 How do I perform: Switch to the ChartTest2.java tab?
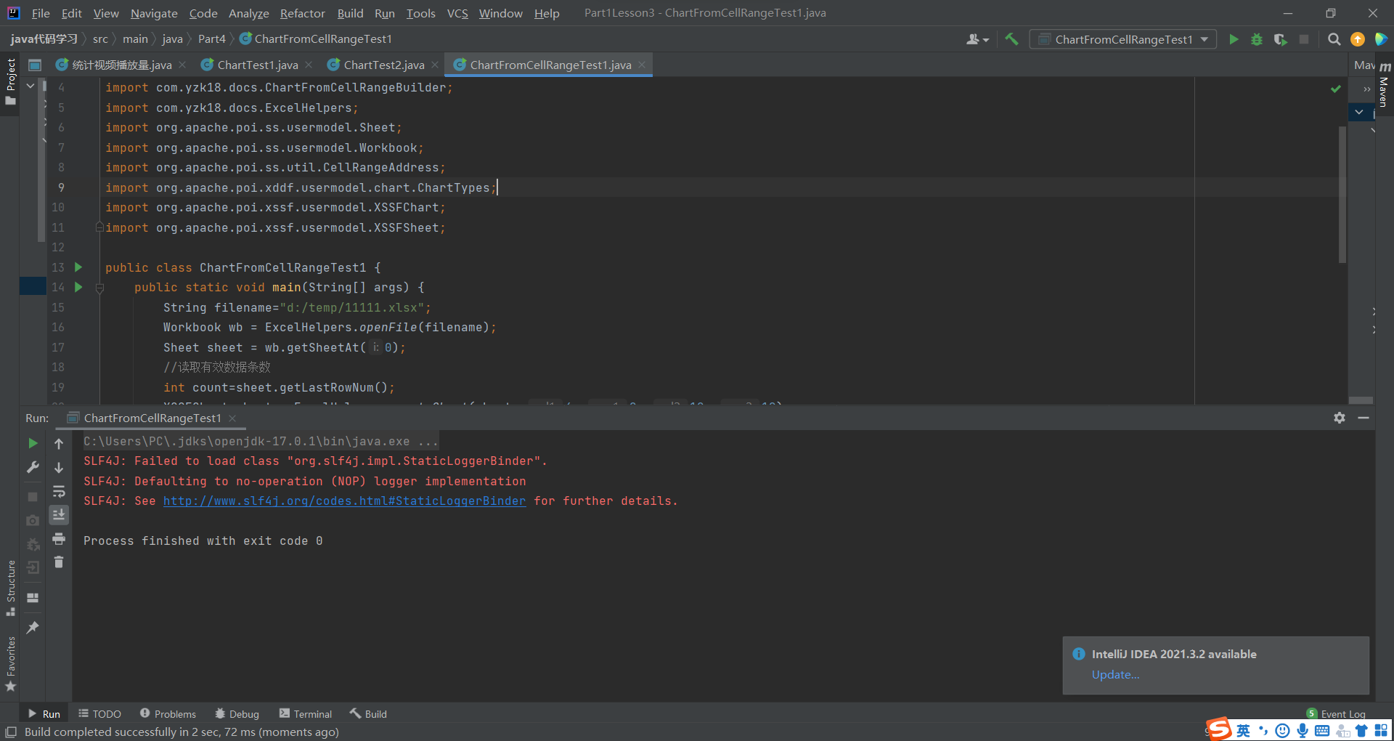383,65
